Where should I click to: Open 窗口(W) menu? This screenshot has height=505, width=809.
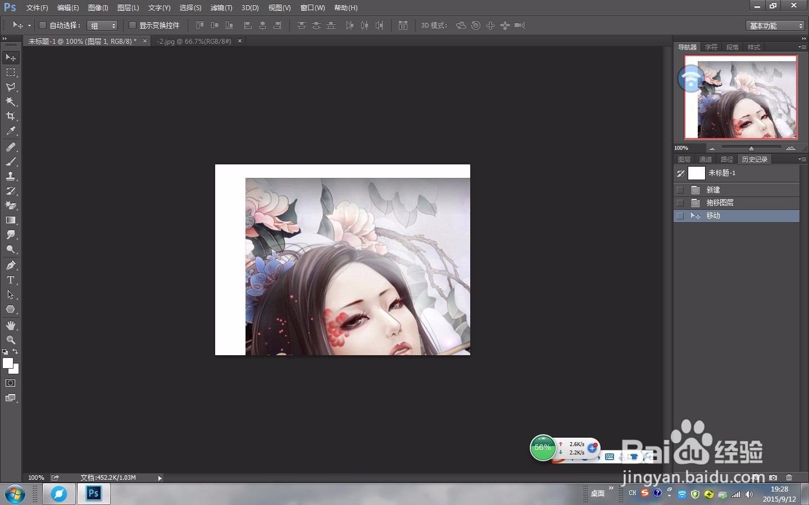312,8
